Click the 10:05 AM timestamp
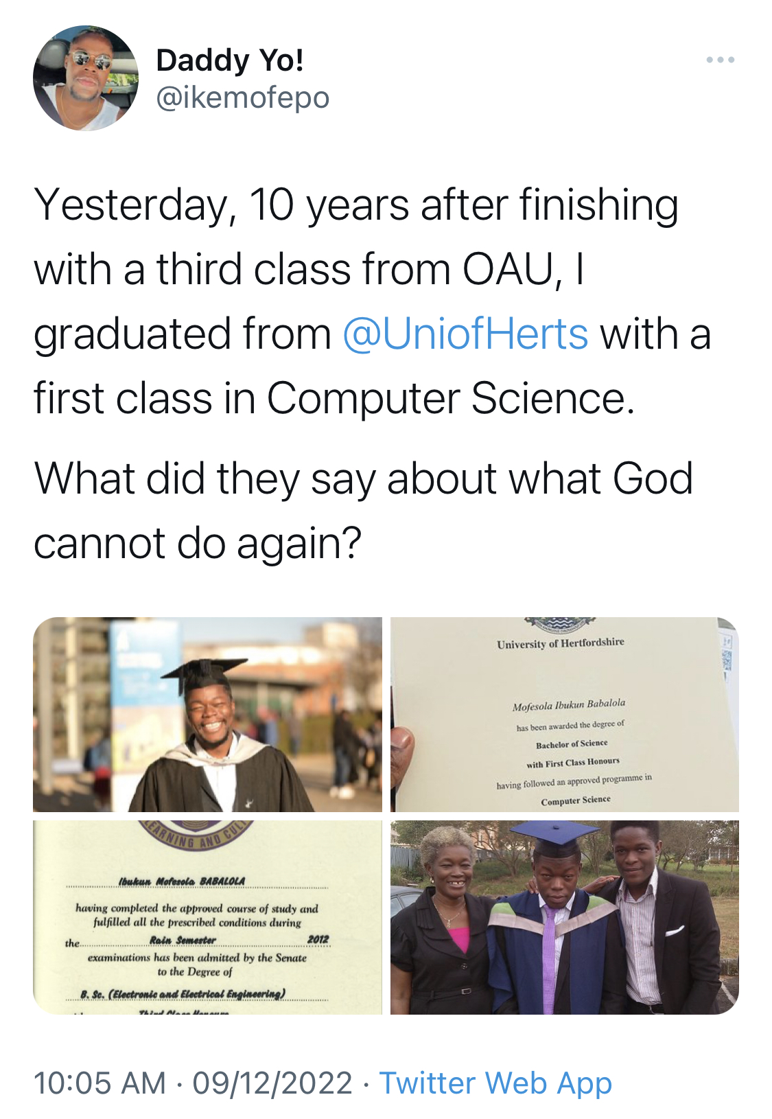This screenshot has width=772, height=1119. point(100,1083)
